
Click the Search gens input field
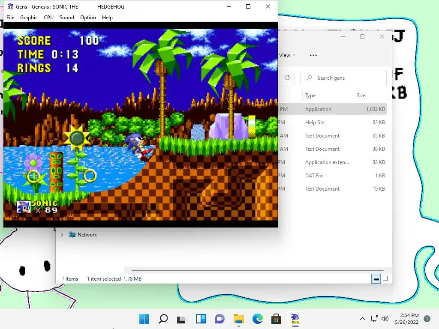[343, 78]
